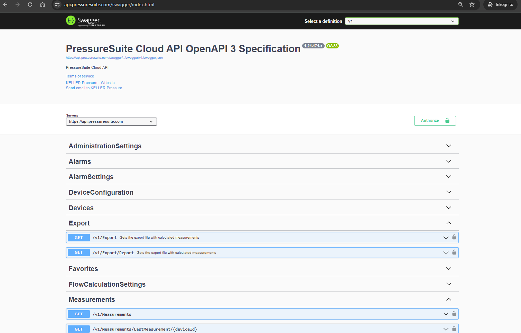Click the browser address bar URL
521x333 pixels.
tap(109, 4)
